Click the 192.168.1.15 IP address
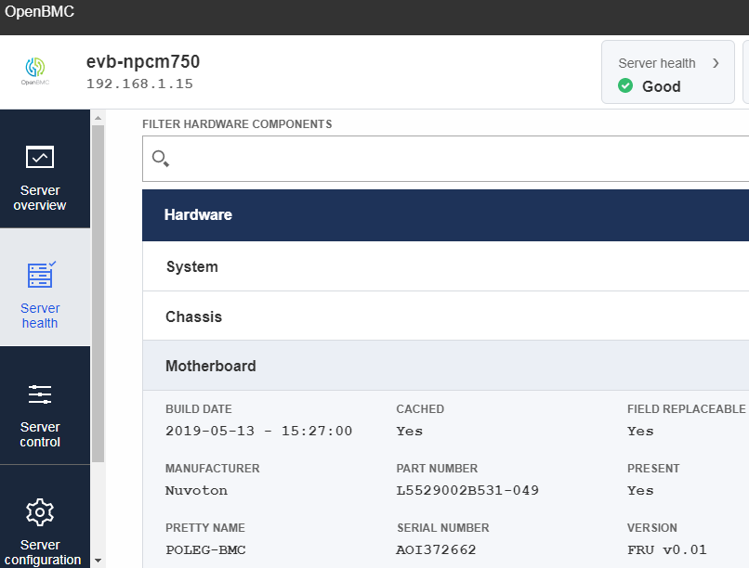Image resolution: width=749 pixels, height=568 pixels. click(x=139, y=84)
